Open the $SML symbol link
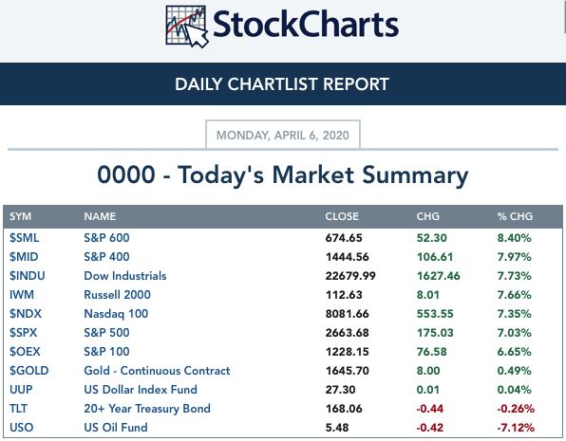 [24, 238]
